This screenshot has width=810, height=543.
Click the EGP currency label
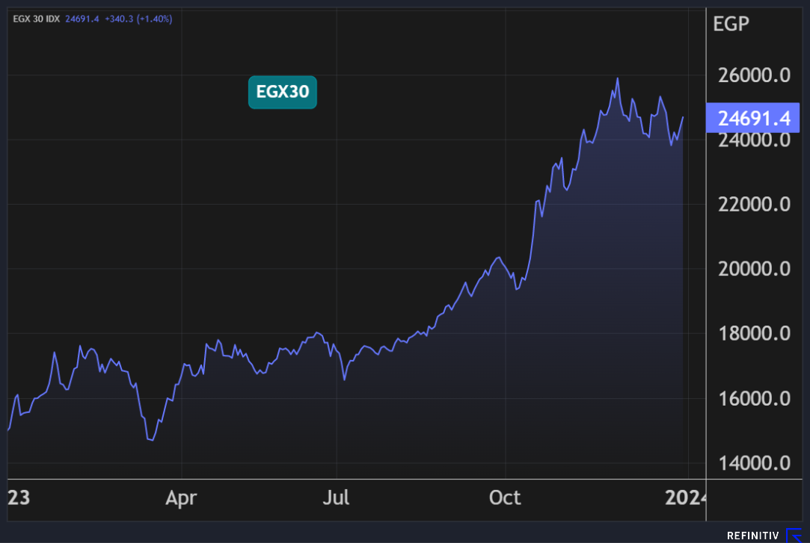(x=731, y=24)
